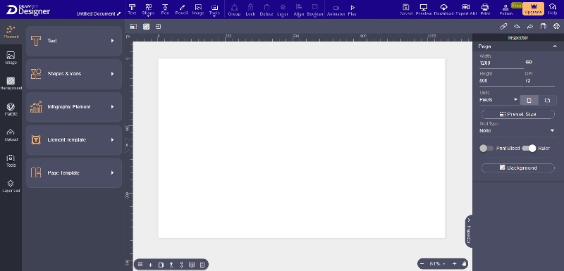This screenshot has height=271, width=564.
Task: Click the Lock icon
Action: 250,10
